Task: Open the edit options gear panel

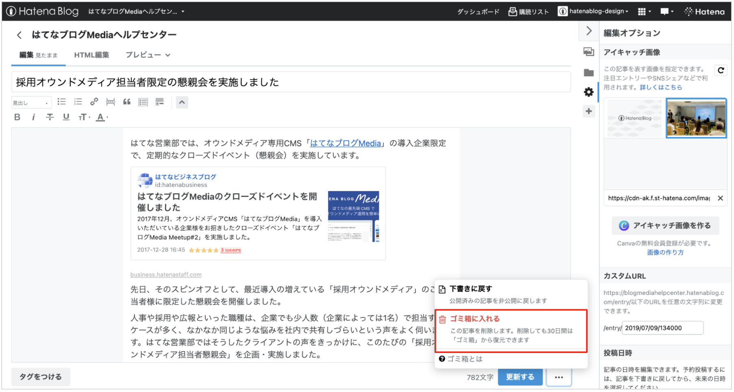Action: (x=589, y=92)
